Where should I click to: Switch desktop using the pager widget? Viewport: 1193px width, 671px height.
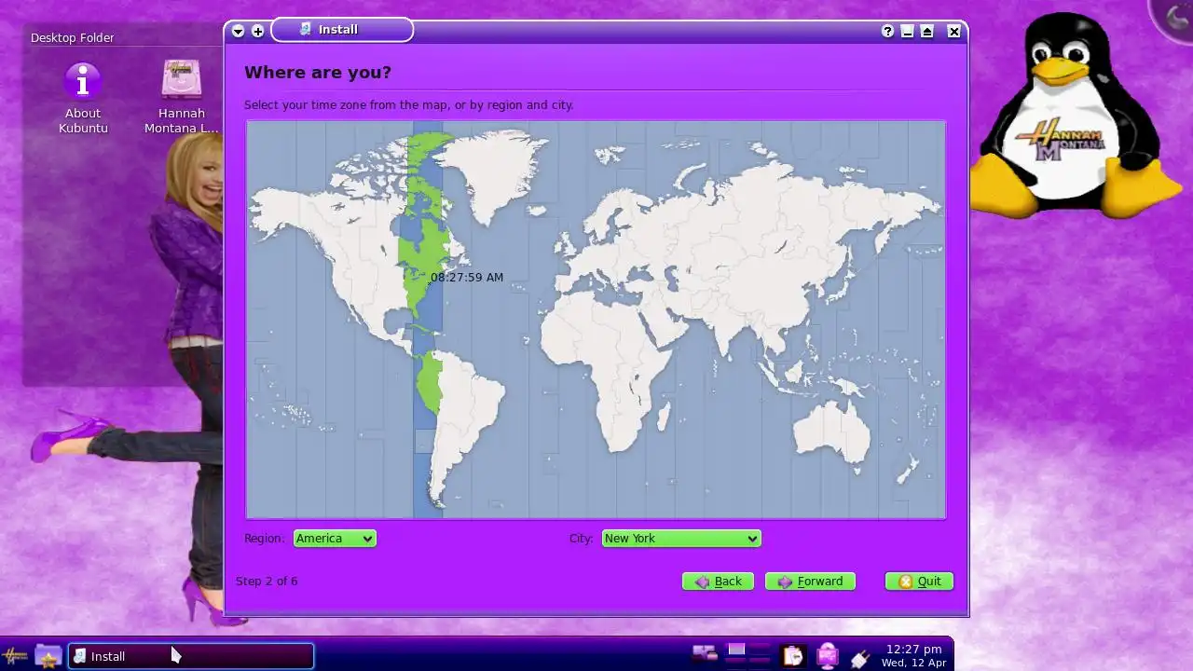pyautogui.click(x=748, y=656)
